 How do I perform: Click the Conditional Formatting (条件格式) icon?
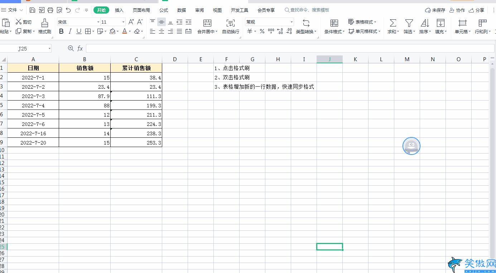tap(334, 23)
